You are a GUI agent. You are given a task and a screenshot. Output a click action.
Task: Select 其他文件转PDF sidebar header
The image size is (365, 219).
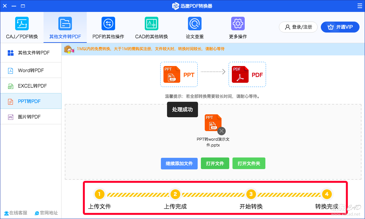click(31, 53)
